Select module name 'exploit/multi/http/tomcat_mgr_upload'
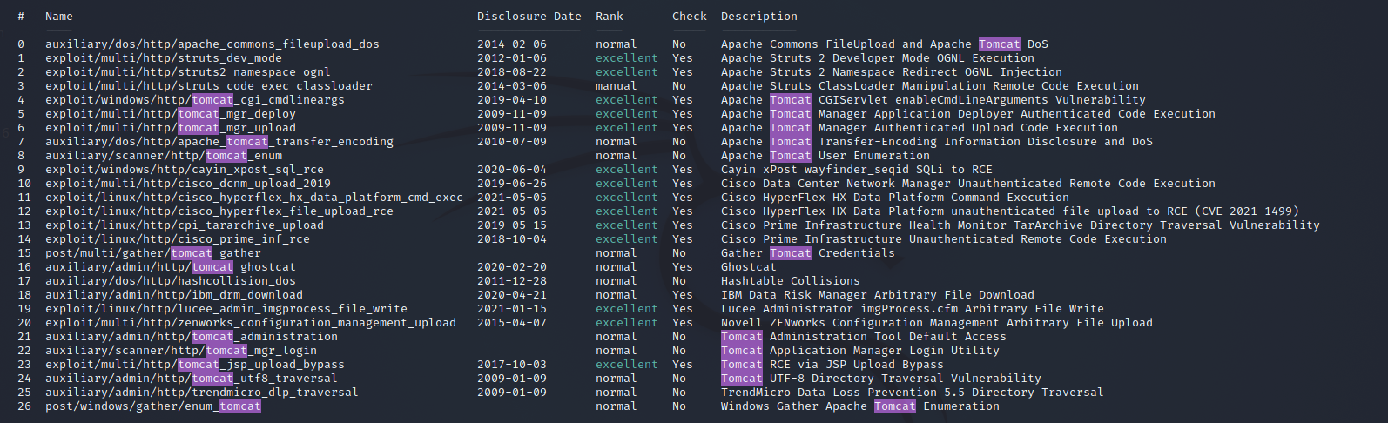This screenshot has width=1388, height=423. (171, 128)
